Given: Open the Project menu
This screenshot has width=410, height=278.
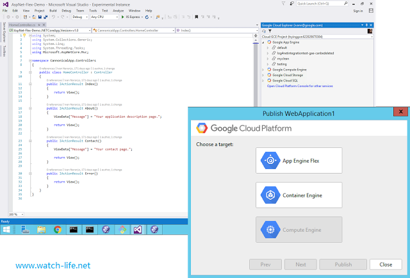Looking at the screenshot, I should click(40, 11).
